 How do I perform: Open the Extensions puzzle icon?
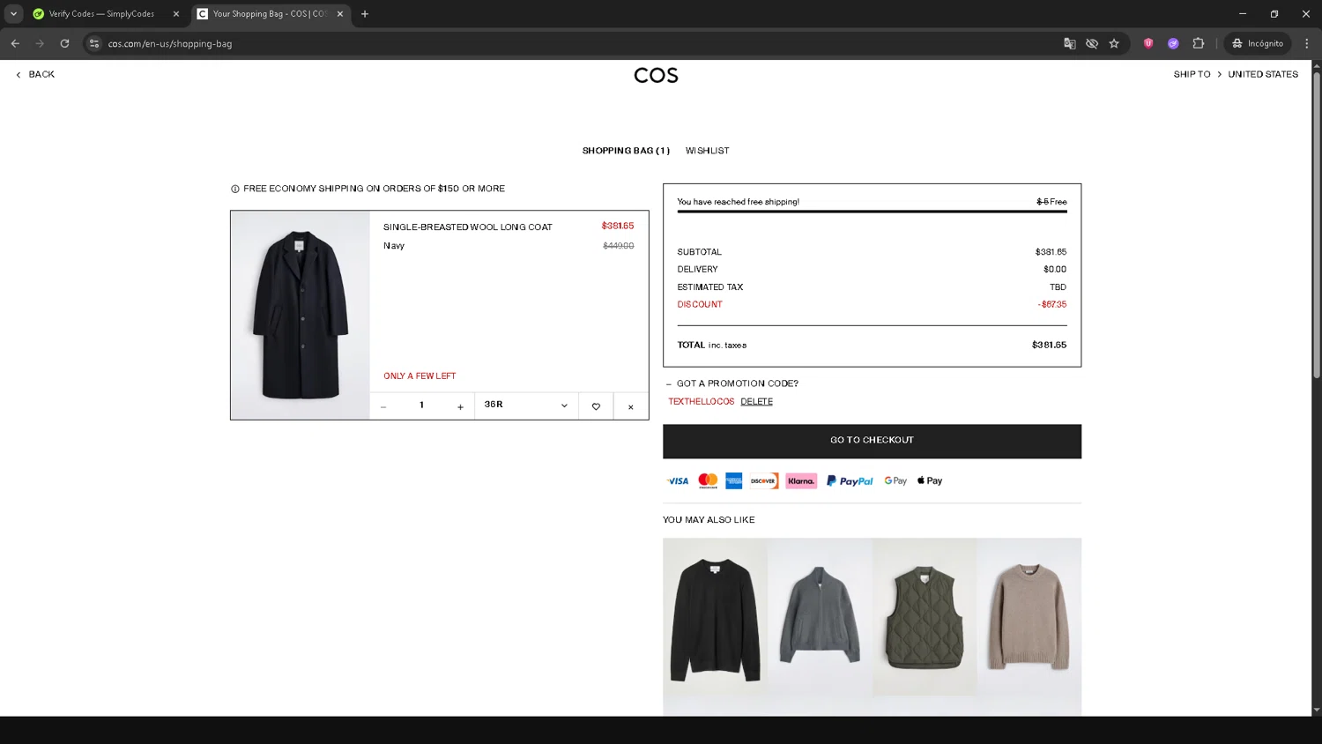coord(1198,43)
